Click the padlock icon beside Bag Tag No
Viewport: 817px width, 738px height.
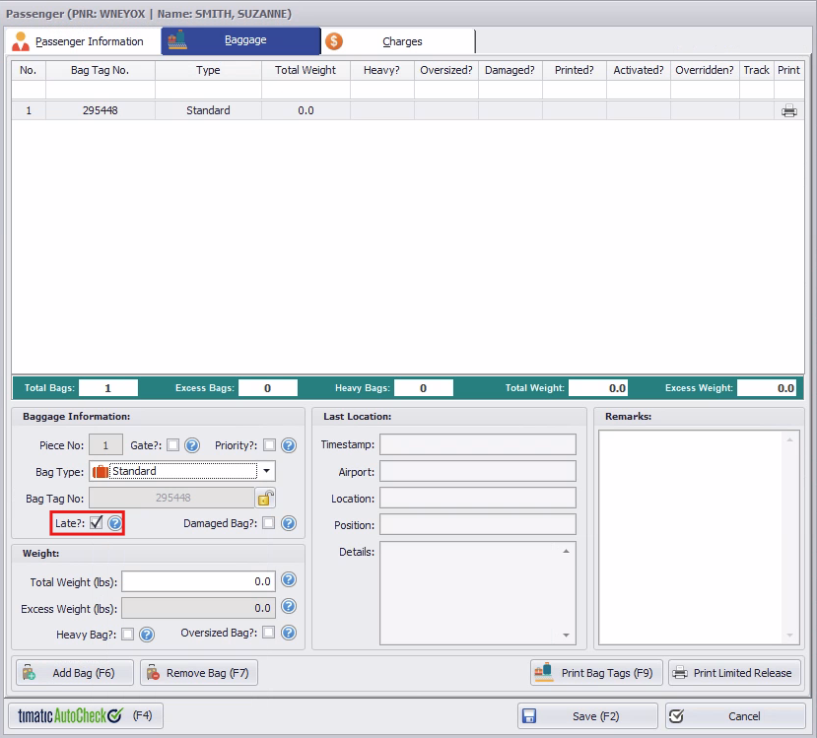[x=265, y=499]
